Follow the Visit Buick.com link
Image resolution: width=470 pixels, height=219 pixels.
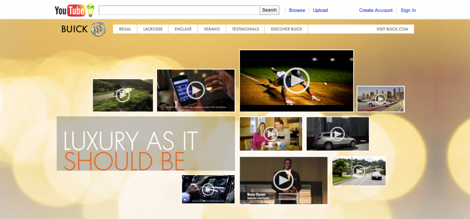(392, 29)
